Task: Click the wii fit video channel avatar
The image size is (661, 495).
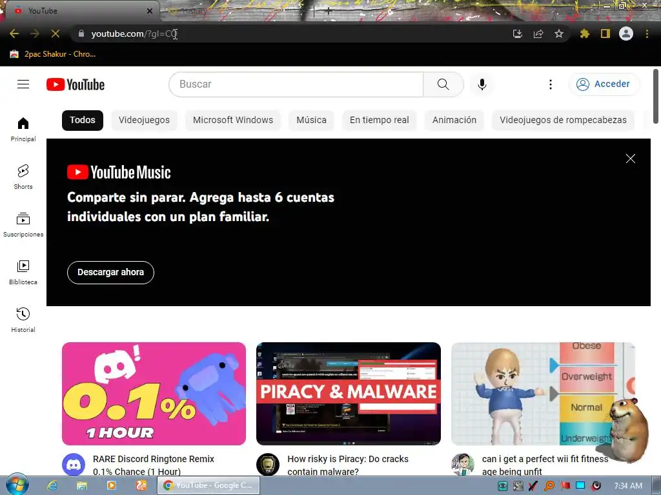Action: [463, 465]
